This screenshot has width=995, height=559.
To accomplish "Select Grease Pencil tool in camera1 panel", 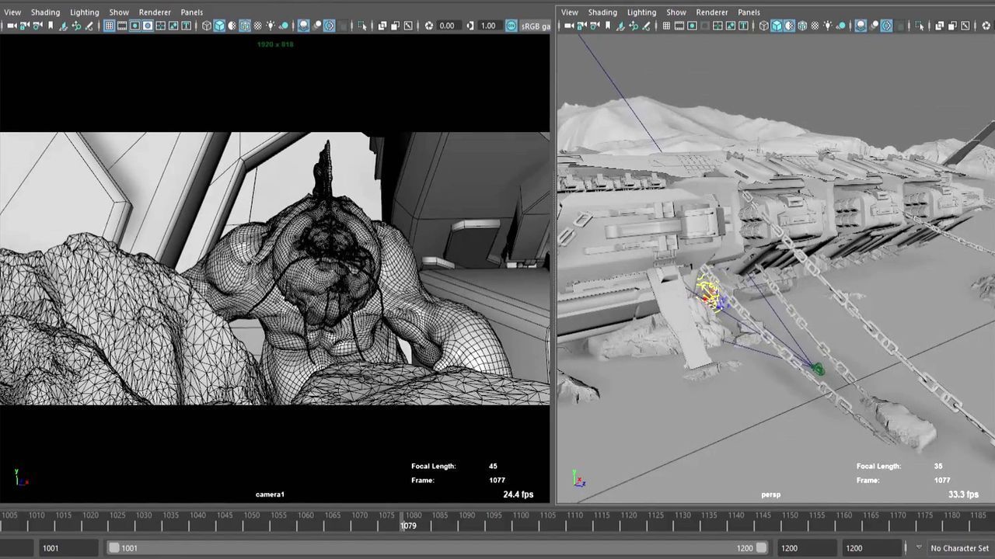I will (x=89, y=26).
